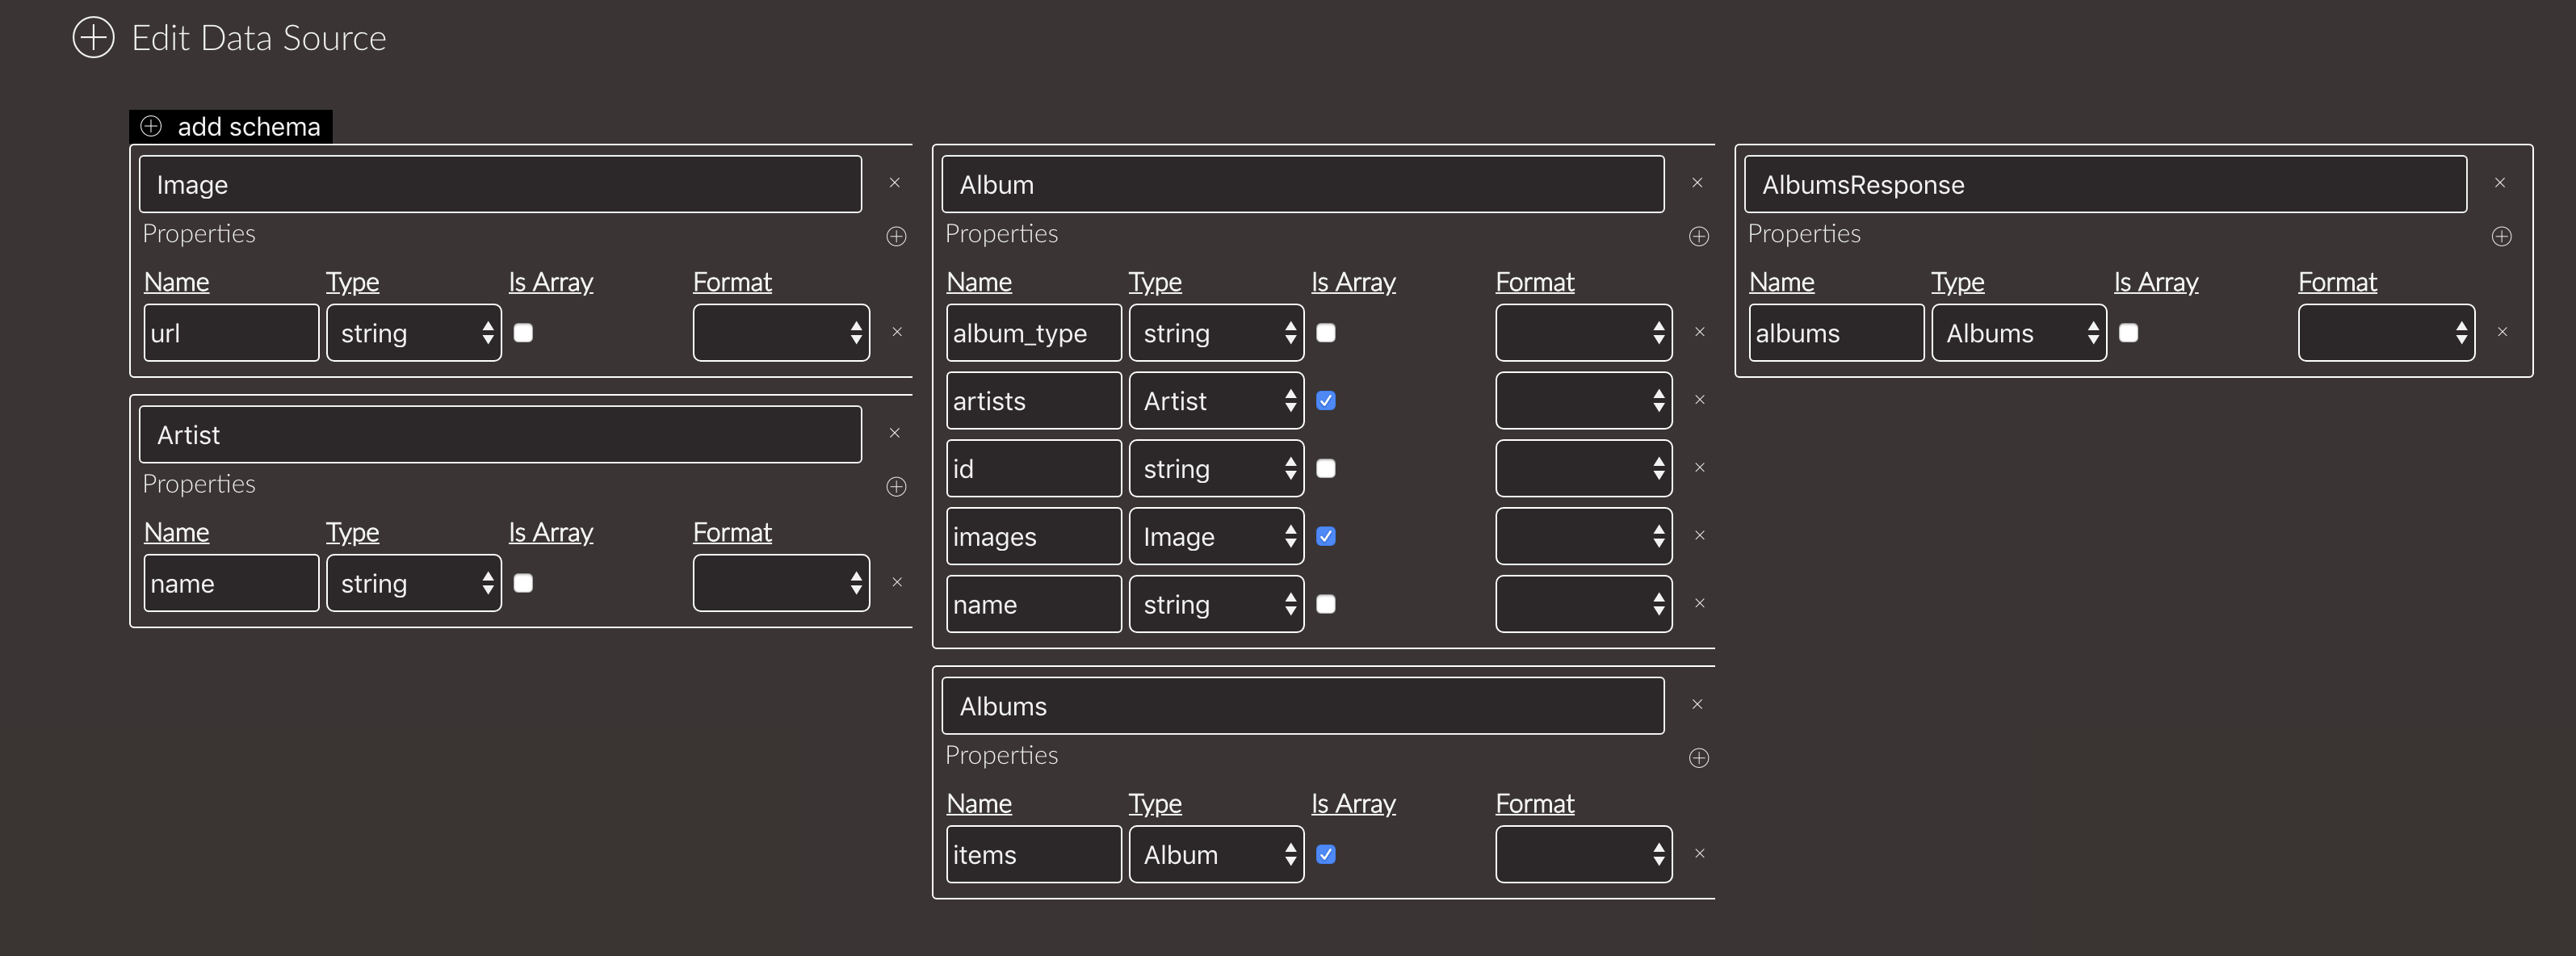Toggle Is Array for album_type property

tap(1326, 333)
